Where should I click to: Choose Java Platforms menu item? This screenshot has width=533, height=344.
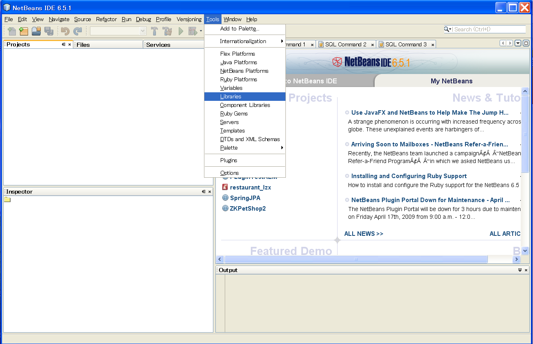pos(245,62)
